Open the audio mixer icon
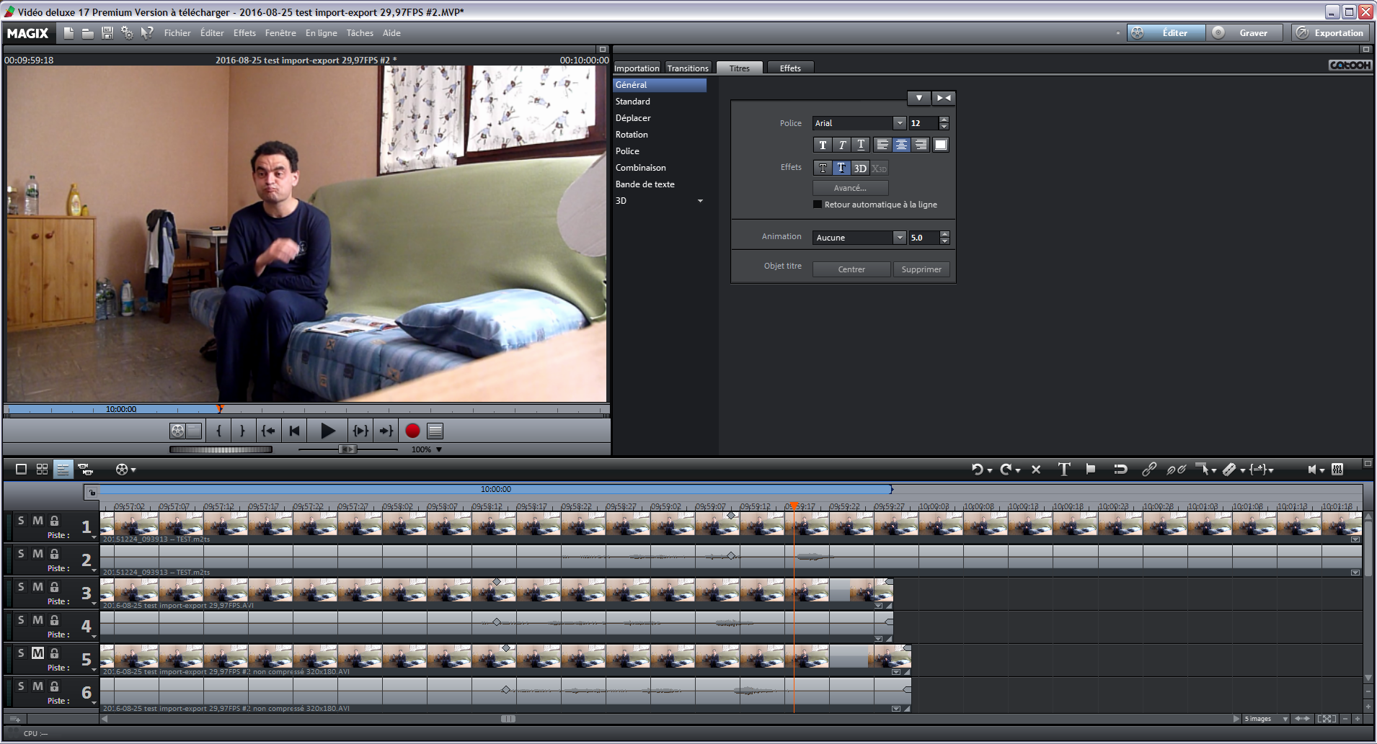 1337,470
